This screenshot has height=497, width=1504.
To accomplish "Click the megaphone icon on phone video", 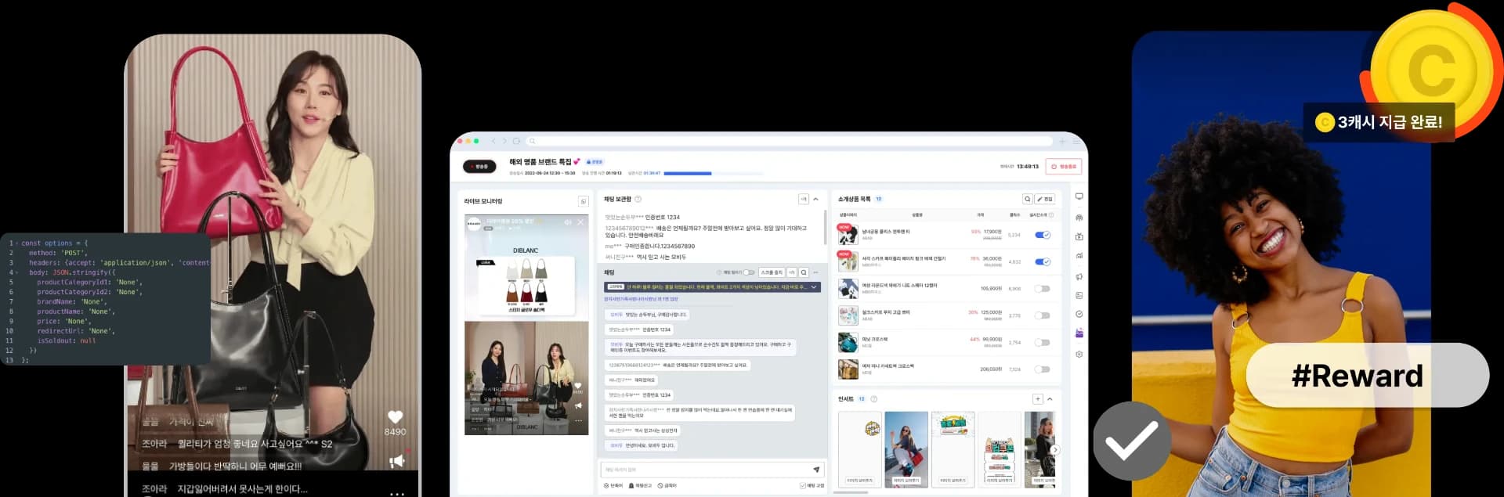I will pyautogui.click(x=397, y=461).
